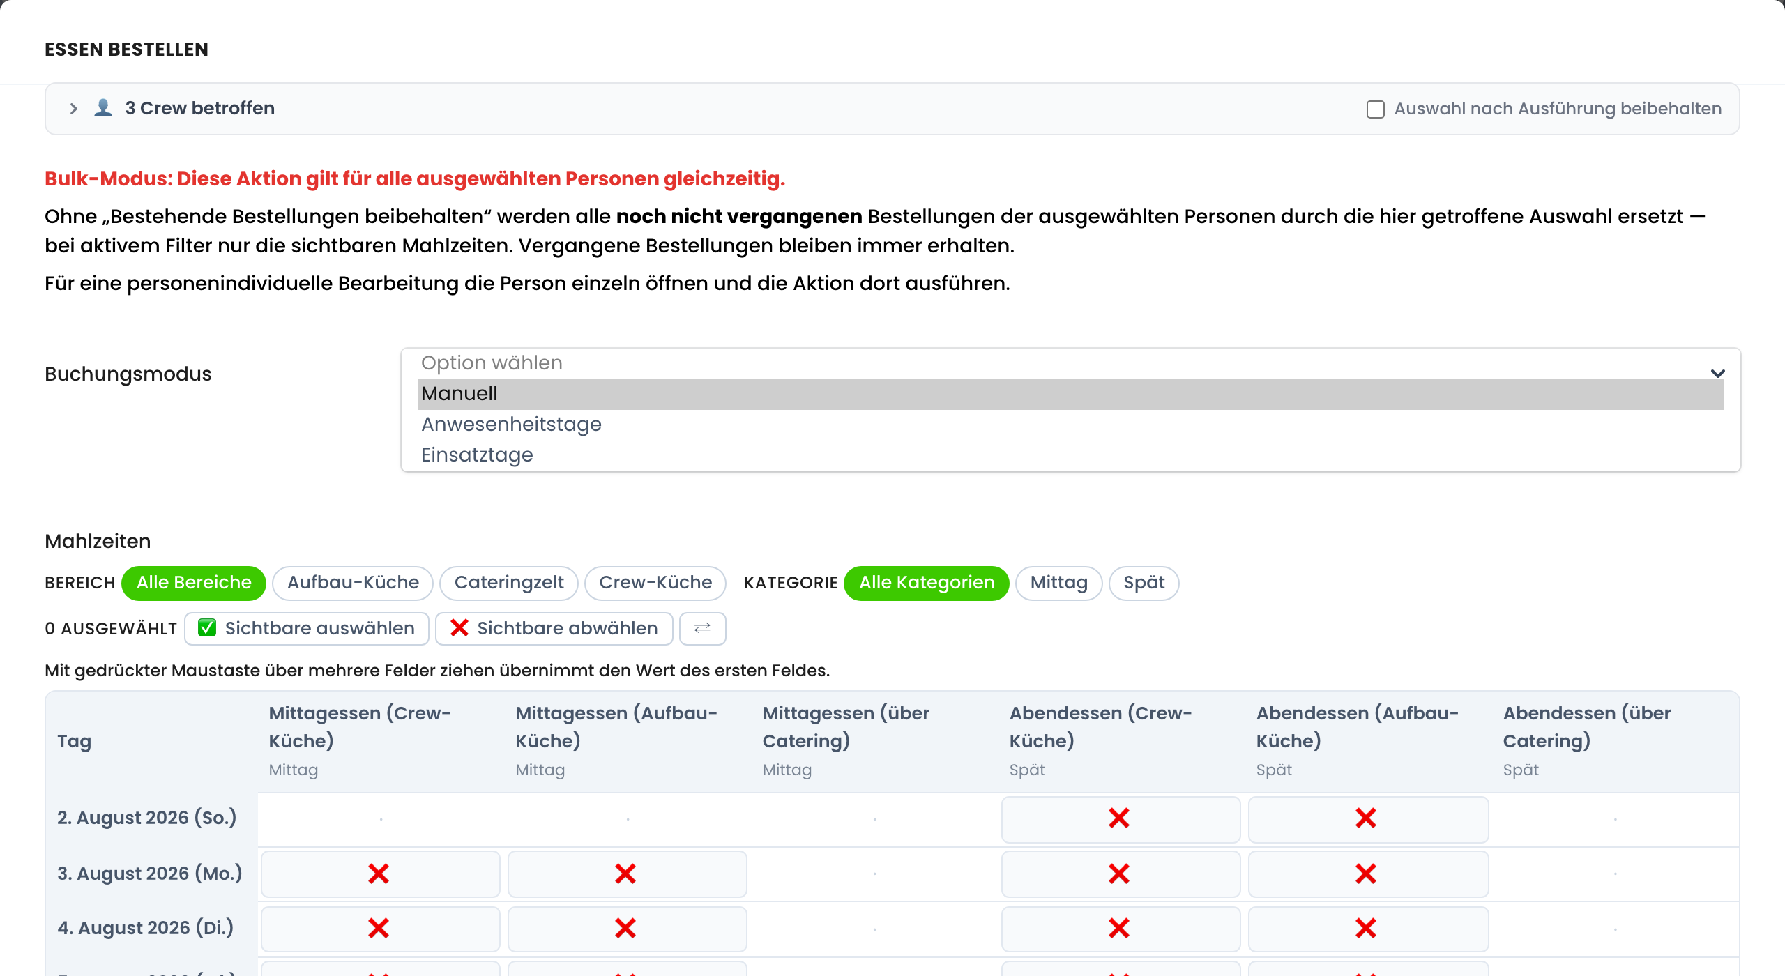Filter category to Mittag
This screenshot has width=1785, height=976.
coord(1059,583)
